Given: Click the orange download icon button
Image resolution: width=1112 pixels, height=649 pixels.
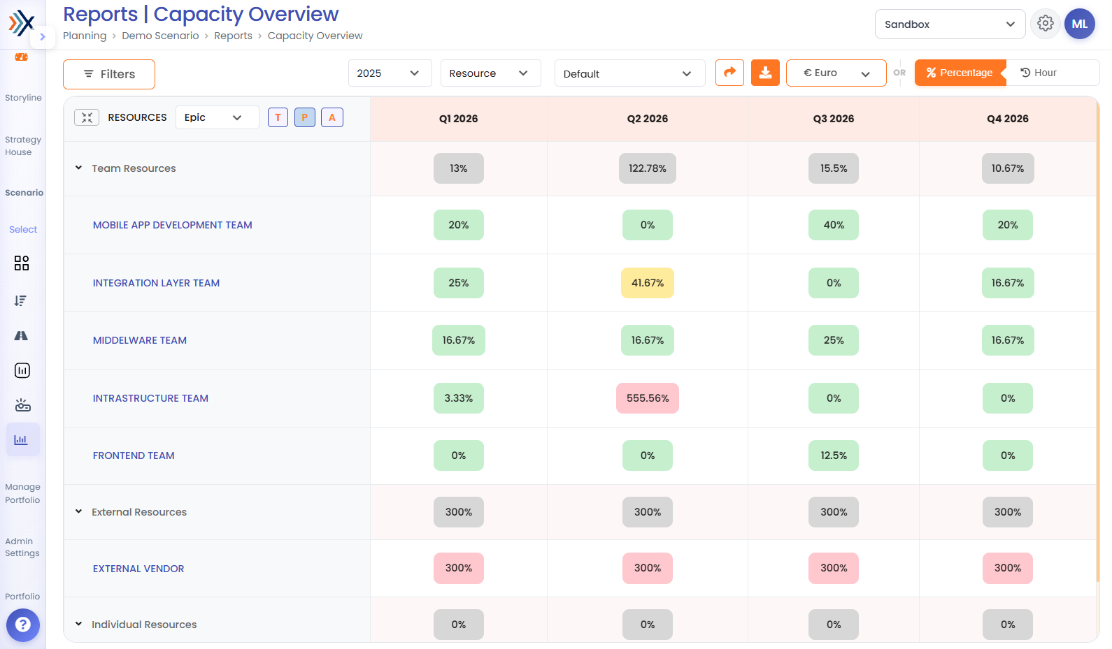Looking at the screenshot, I should [x=765, y=73].
